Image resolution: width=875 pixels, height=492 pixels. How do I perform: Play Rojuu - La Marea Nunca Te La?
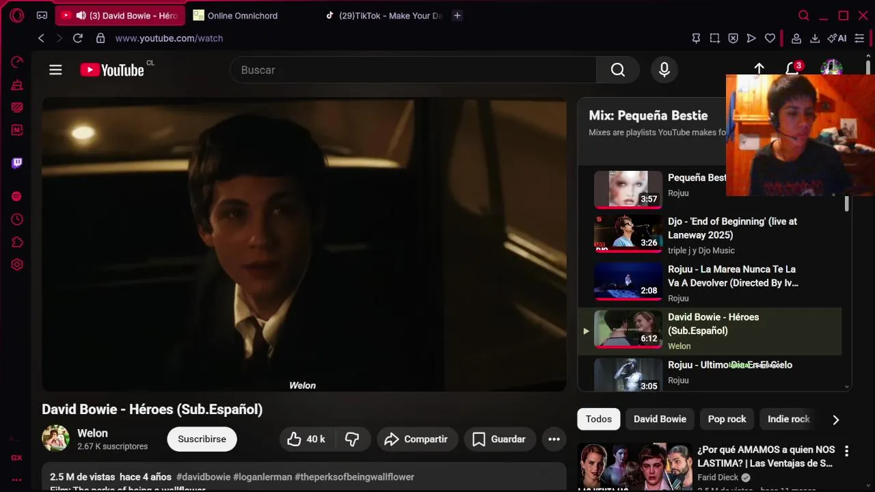710,283
